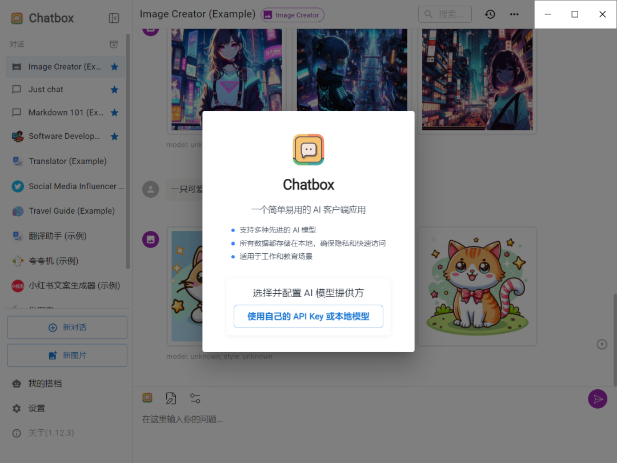This screenshot has width=617, height=463.
Task: Maximize the Chatbox window
Action: coord(575,14)
